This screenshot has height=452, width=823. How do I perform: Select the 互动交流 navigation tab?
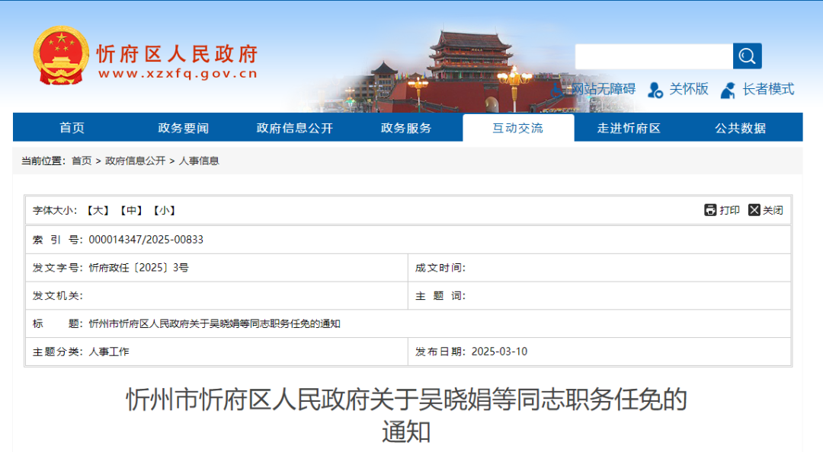coord(518,127)
